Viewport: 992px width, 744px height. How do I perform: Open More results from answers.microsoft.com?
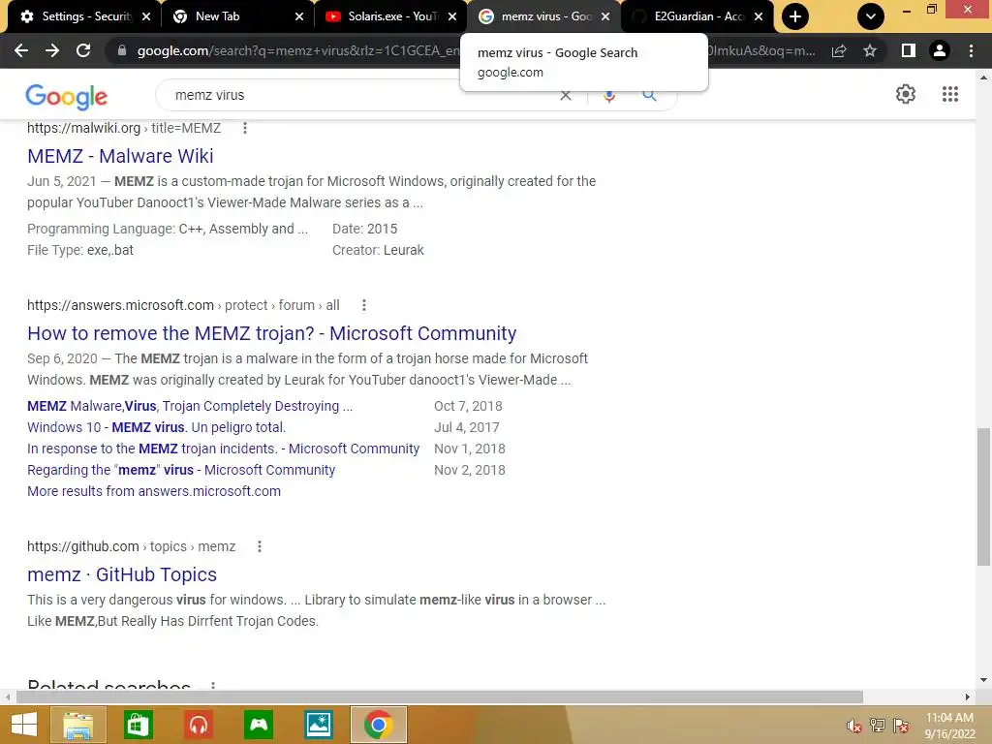154,491
